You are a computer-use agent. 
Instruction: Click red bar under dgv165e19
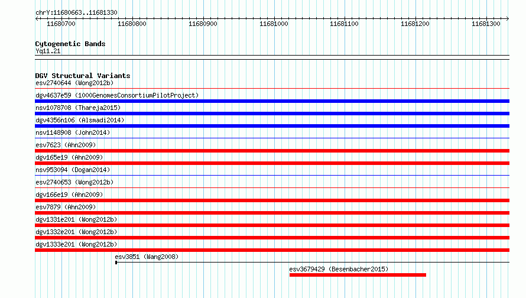click(x=272, y=163)
